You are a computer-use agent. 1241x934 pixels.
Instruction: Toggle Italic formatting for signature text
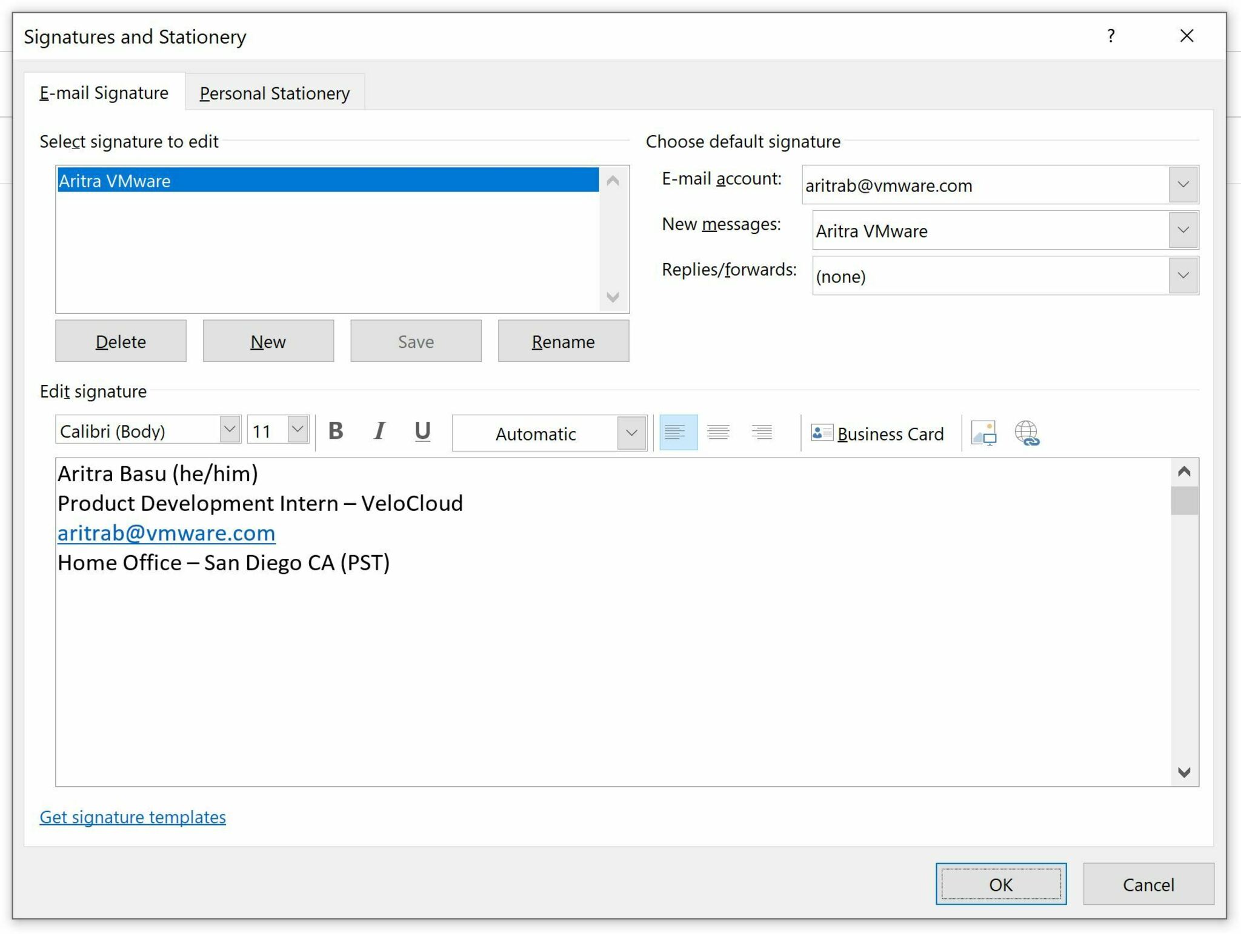[x=379, y=432]
